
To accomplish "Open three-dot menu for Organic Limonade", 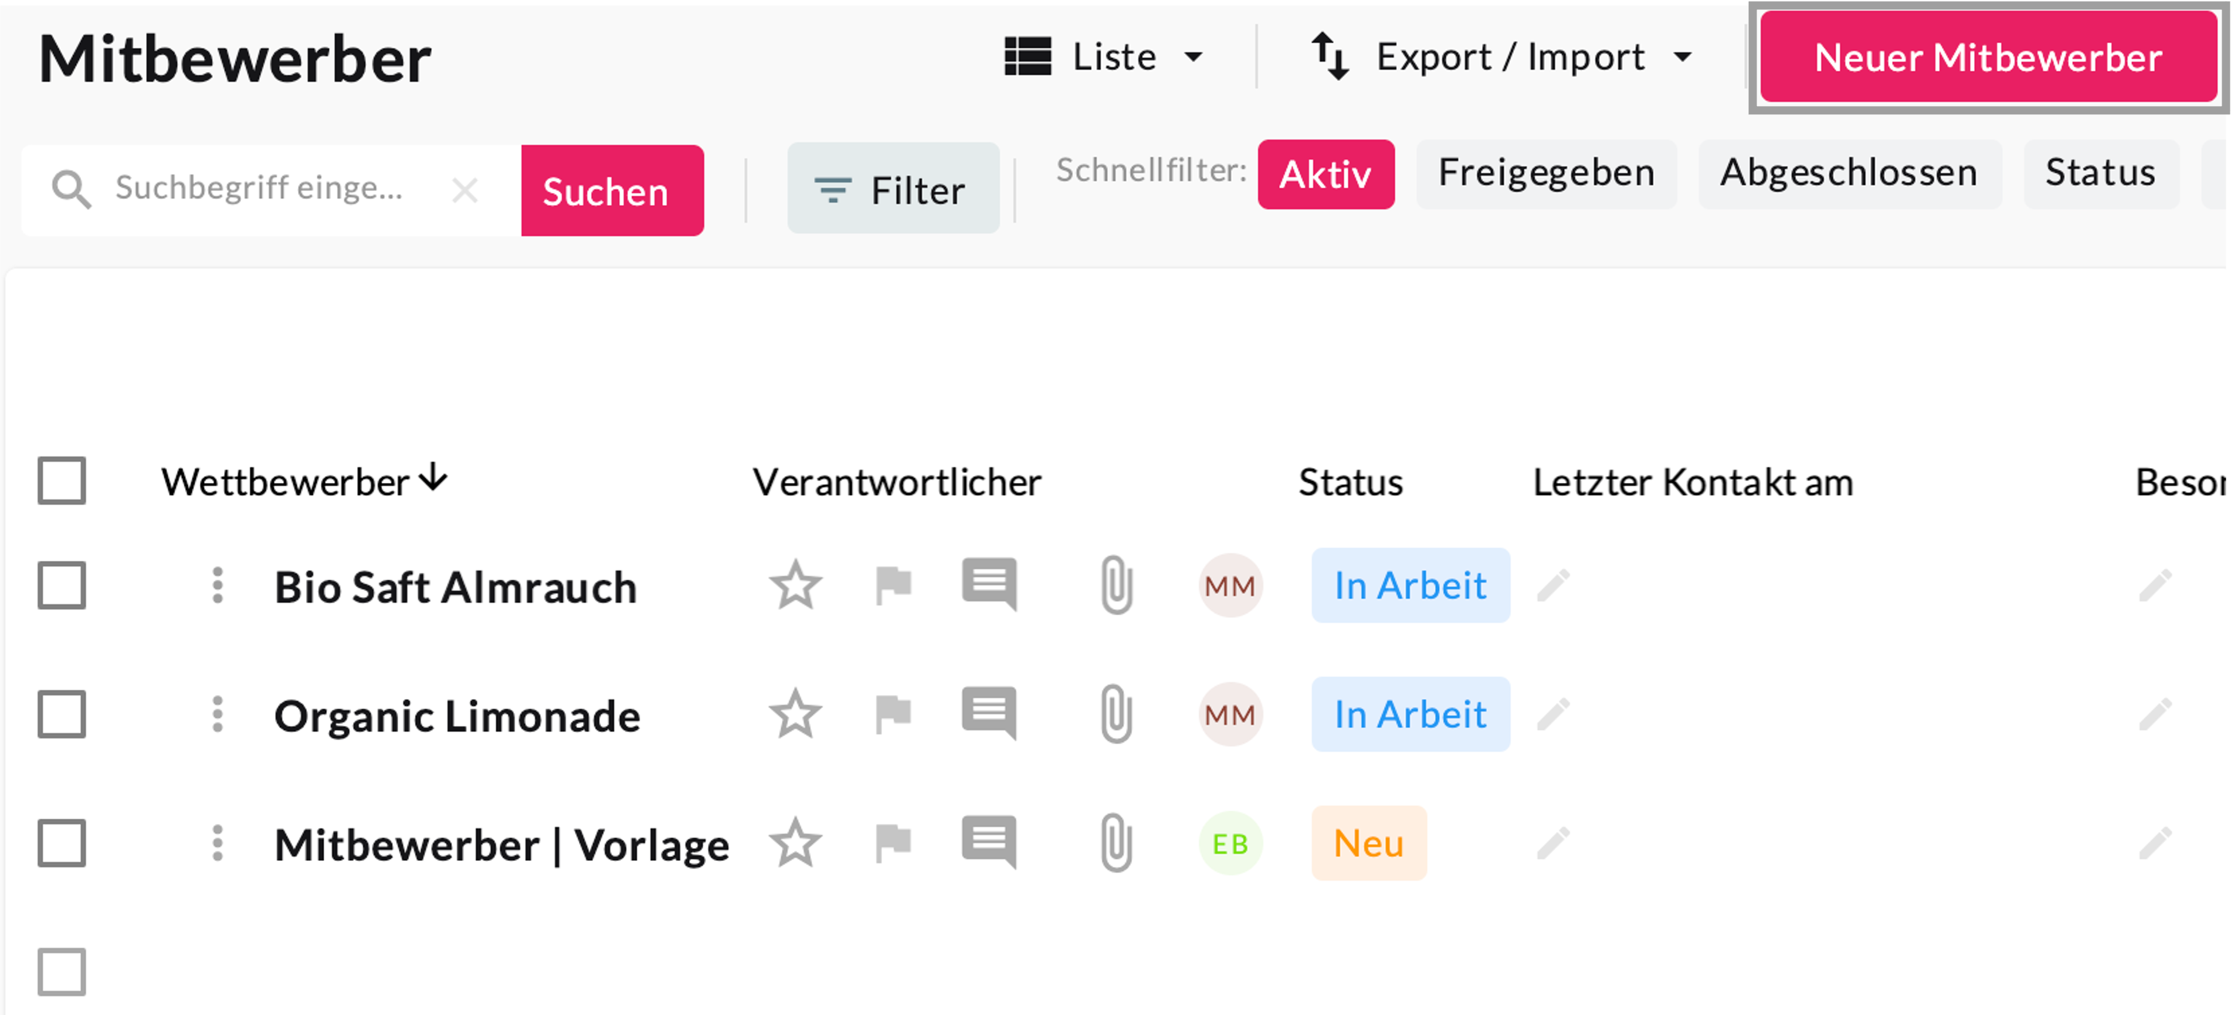I will 218,715.
